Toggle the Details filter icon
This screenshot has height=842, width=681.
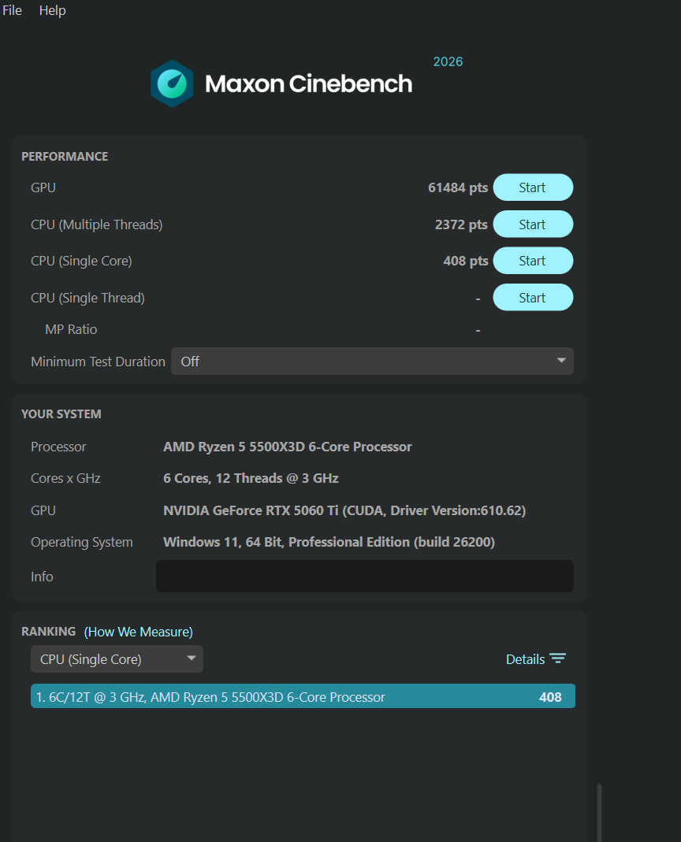(558, 659)
